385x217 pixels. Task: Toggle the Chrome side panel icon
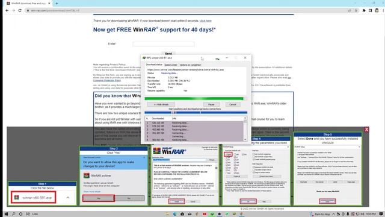(371, 11)
